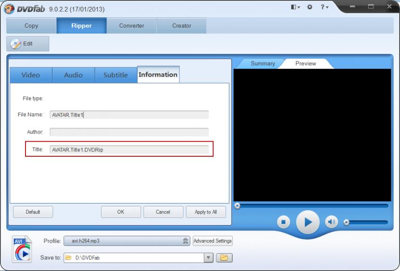Open settings via the gear icon

309,7
